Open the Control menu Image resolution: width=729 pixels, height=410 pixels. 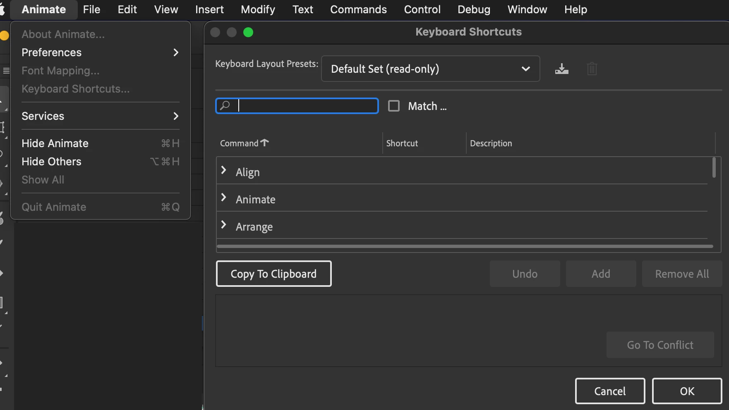[422, 9]
